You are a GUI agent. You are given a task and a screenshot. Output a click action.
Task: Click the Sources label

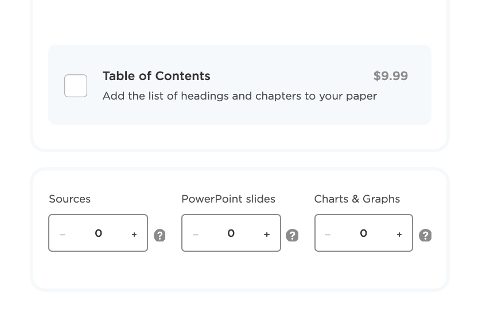pyautogui.click(x=69, y=199)
